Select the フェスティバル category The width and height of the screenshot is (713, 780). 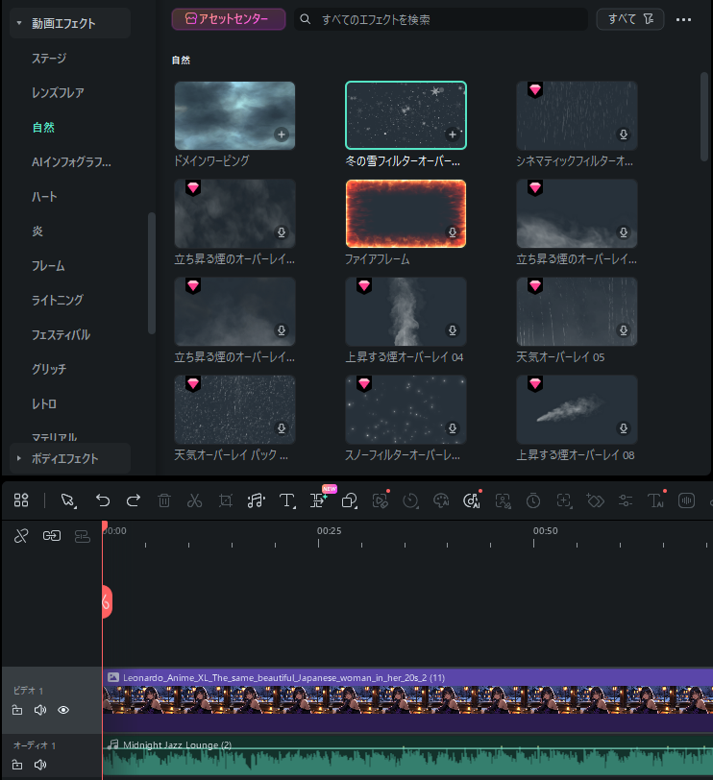[61, 335]
